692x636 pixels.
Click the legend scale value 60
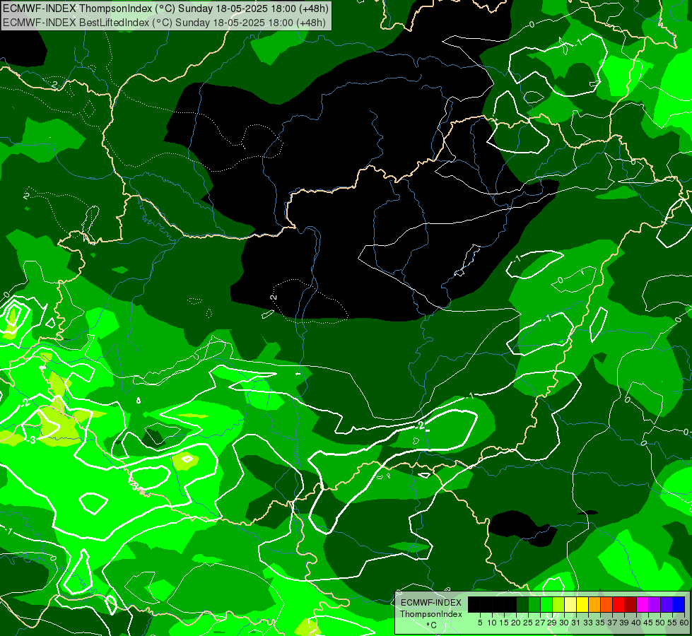684,623
